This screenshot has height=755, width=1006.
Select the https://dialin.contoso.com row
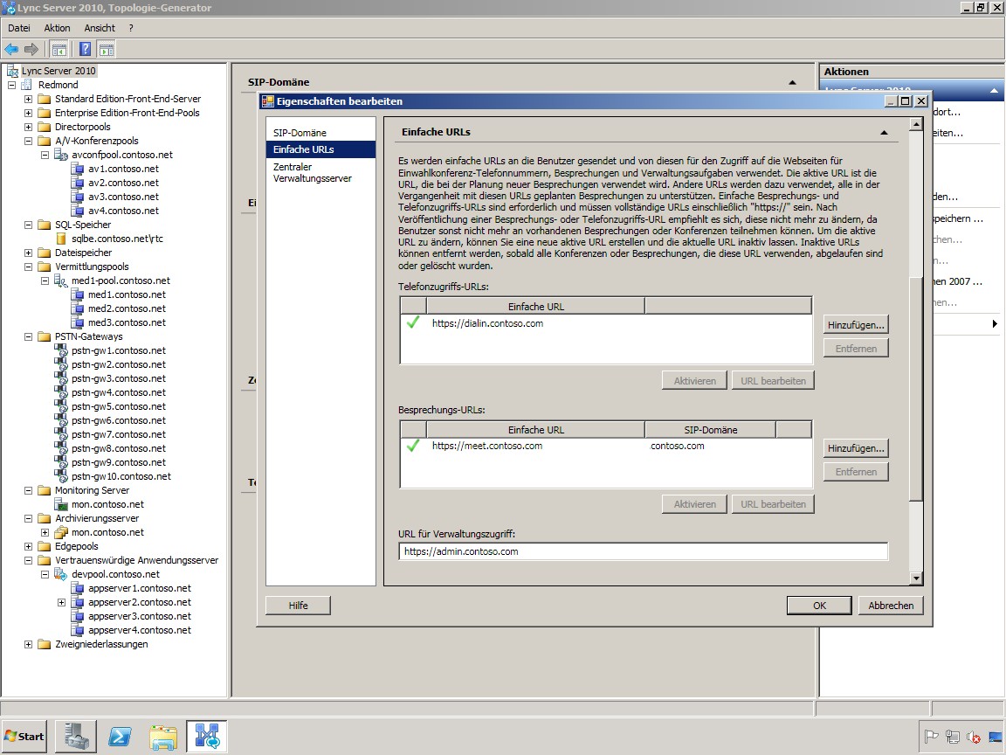point(606,323)
